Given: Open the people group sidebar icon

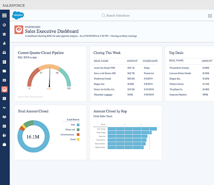Looking at the screenshot, I should click(x=5, y=117).
